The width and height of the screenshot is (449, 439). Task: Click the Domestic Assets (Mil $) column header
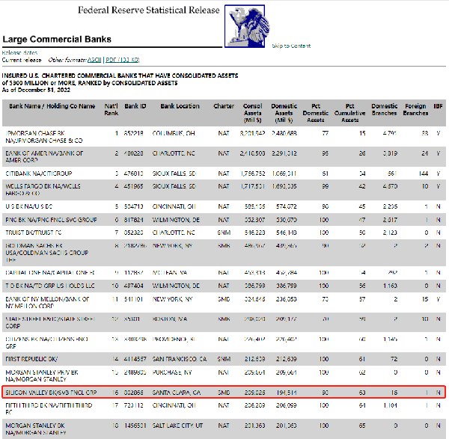(284, 113)
